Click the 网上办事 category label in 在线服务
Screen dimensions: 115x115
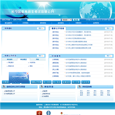[x=56, y=70]
